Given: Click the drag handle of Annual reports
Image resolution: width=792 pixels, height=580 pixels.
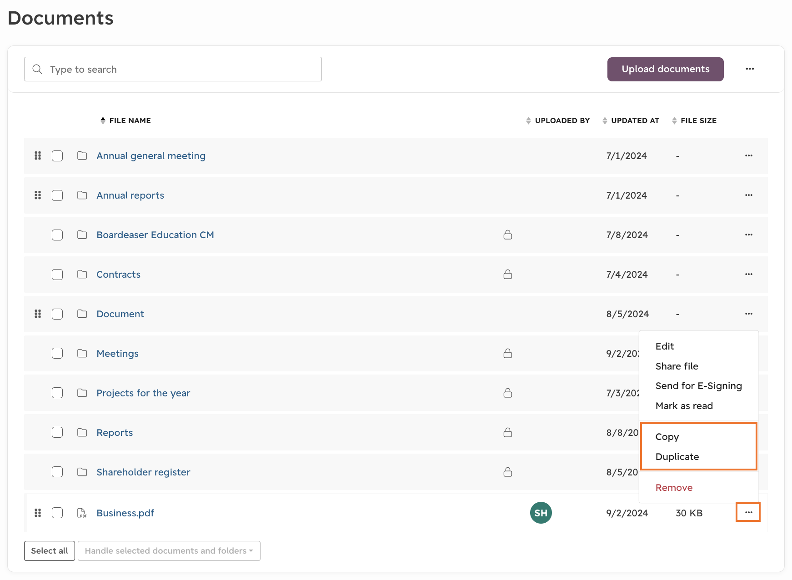Looking at the screenshot, I should point(38,195).
